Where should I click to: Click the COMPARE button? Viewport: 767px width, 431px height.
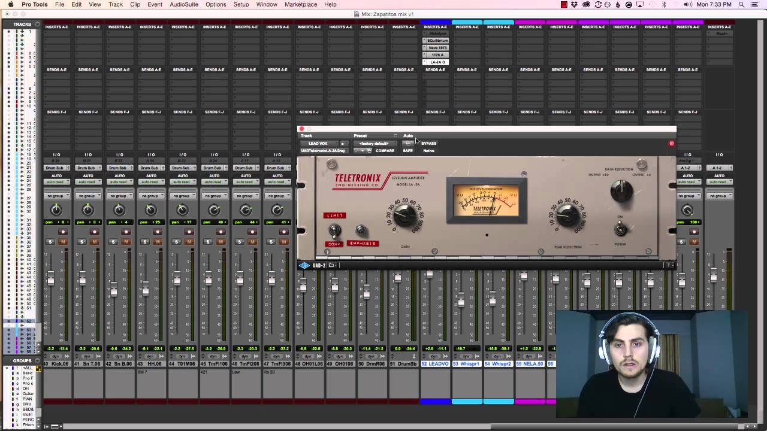pos(385,151)
